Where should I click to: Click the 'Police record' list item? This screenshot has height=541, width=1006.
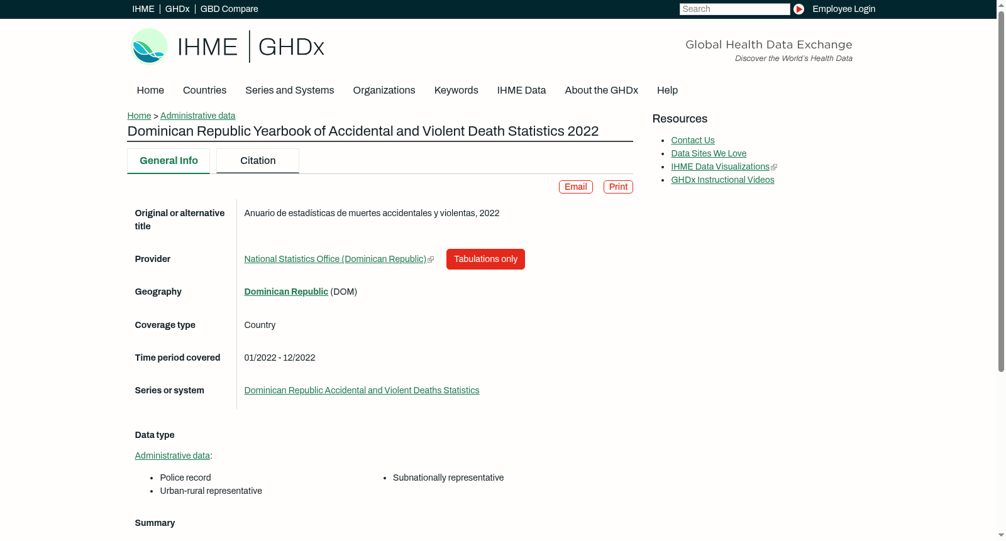(x=185, y=478)
